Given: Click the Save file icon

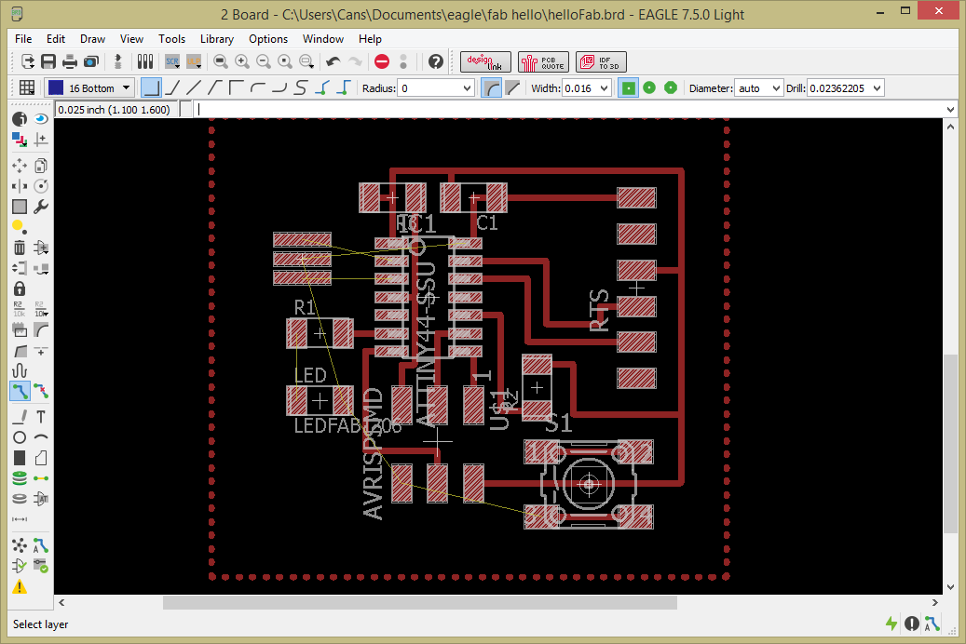Looking at the screenshot, I should tap(48, 61).
